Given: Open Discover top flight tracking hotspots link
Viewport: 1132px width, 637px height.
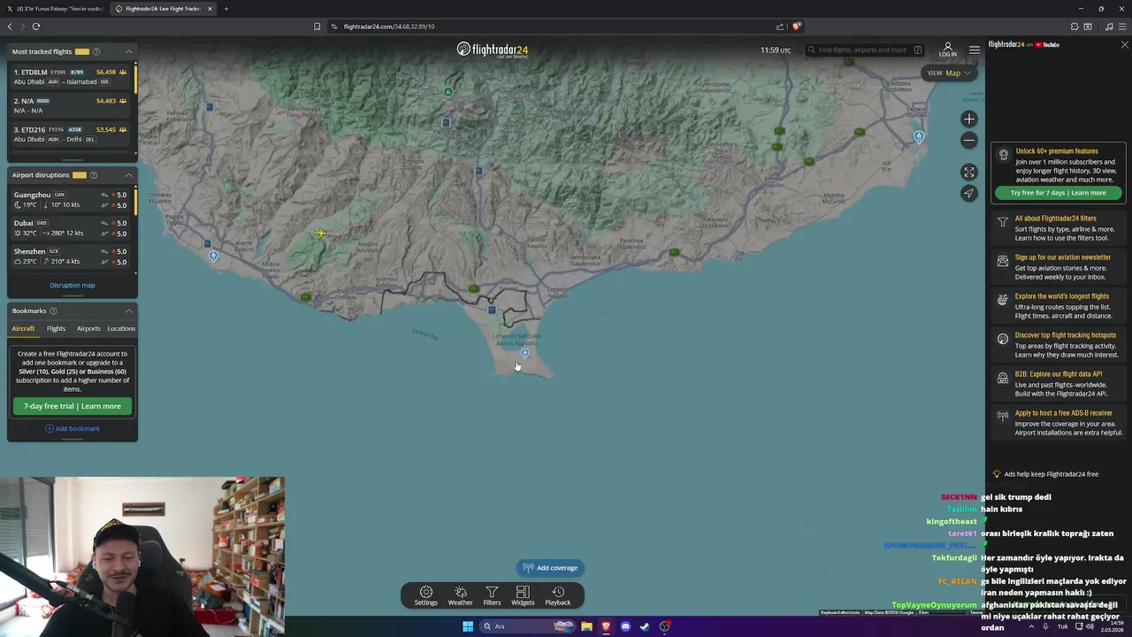Looking at the screenshot, I should click(1059, 344).
